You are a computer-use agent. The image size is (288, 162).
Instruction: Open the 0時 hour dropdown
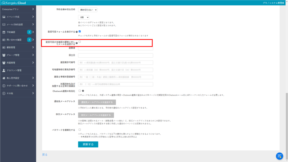click(84, 17)
